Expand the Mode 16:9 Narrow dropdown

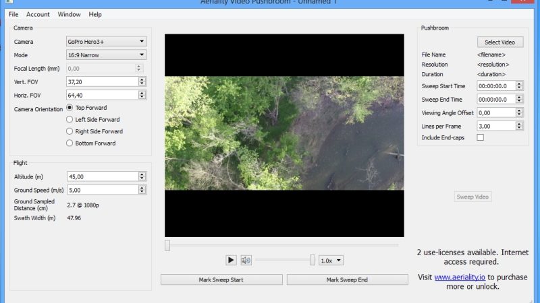(106, 55)
